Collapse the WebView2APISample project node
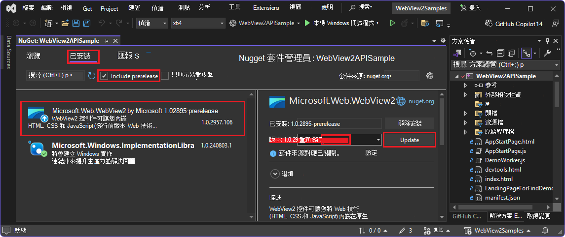 (x=457, y=76)
